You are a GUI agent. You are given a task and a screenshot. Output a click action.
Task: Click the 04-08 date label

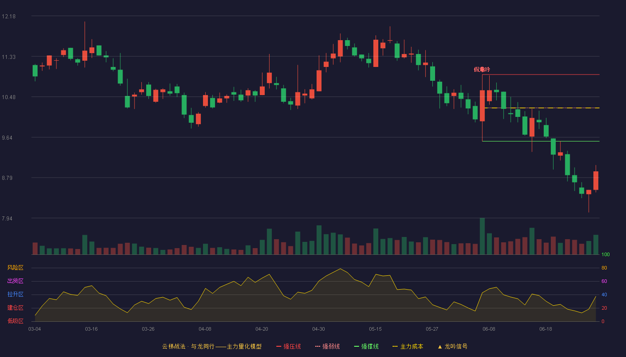pyautogui.click(x=205, y=329)
